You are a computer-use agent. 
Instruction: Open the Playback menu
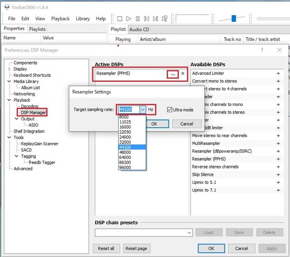pyautogui.click(x=60, y=19)
